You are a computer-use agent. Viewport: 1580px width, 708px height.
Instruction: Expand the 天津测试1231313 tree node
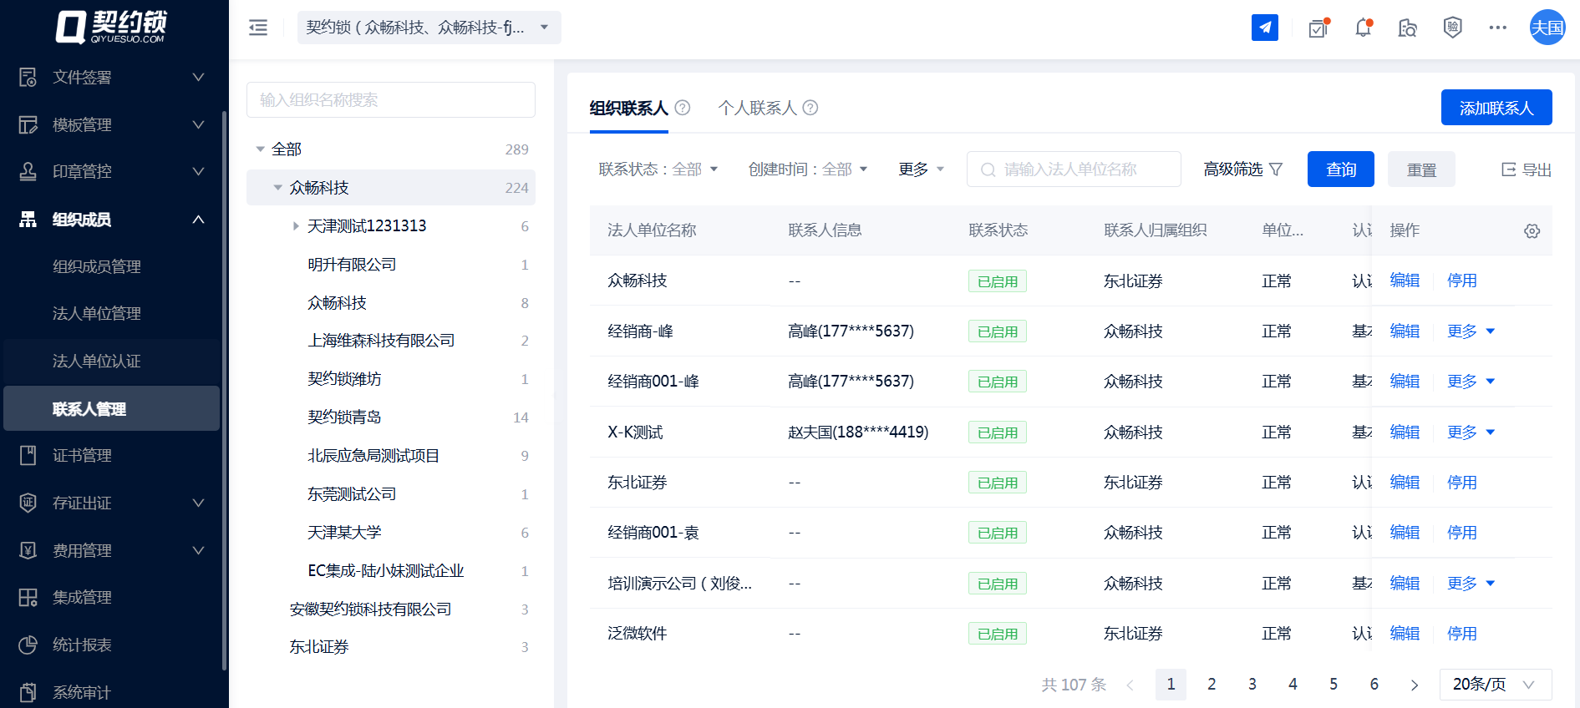[x=296, y=226]
